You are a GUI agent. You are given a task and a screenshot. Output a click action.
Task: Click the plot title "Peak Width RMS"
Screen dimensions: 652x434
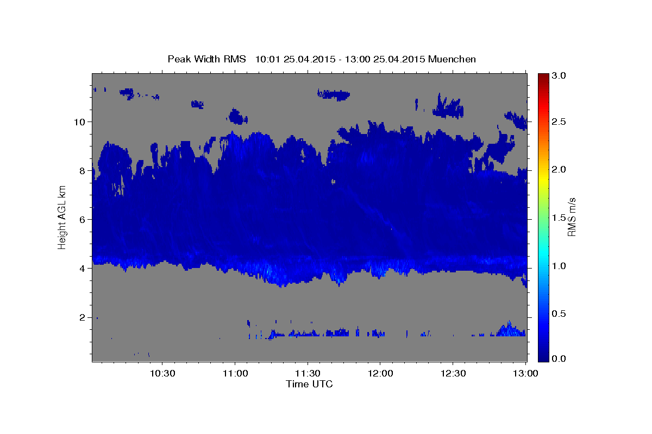(x=206, y=59)
